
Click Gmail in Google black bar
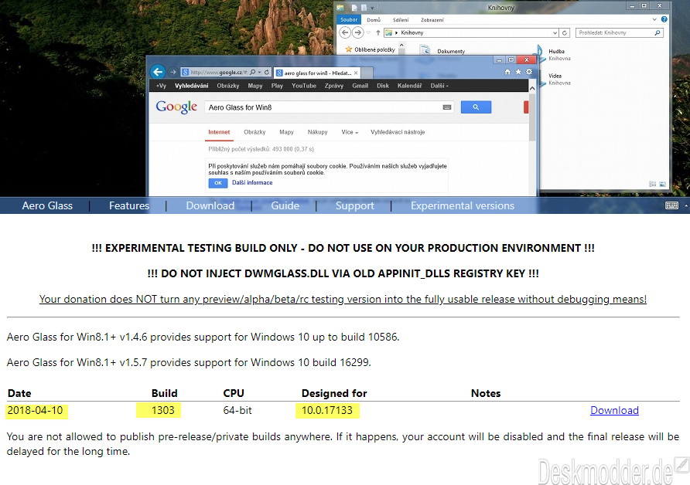click(360, 86)
